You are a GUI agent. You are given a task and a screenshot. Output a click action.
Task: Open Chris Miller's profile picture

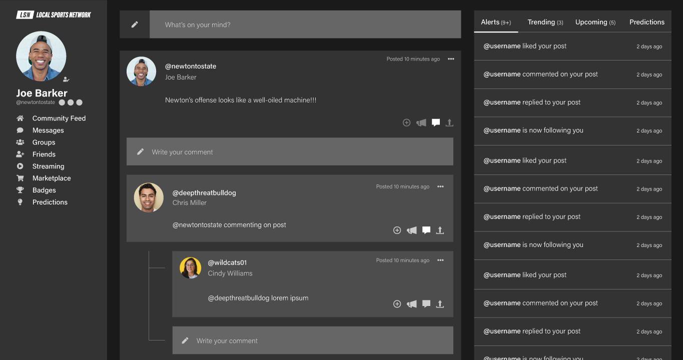(149, 197)
